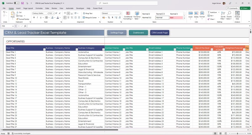Click the Insert Function fx icon
252x135 pixels.
point(25,26)
